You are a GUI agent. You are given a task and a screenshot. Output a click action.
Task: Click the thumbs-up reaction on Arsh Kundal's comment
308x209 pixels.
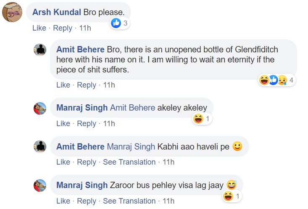[116, 23]
